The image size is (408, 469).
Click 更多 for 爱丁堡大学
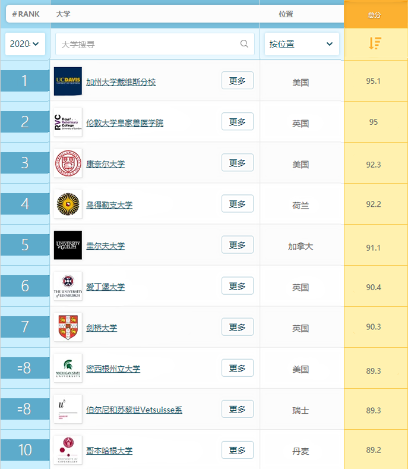(x=238, y=286)
